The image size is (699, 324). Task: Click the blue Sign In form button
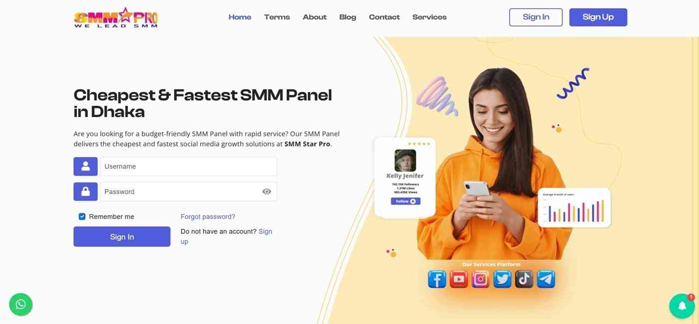pos(122,237)
